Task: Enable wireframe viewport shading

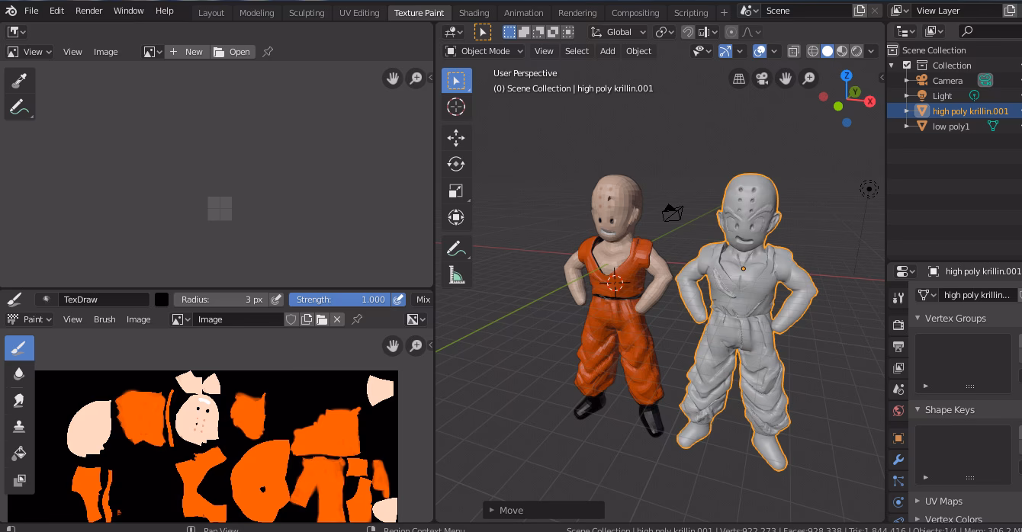Action: [x=813, y=51]
